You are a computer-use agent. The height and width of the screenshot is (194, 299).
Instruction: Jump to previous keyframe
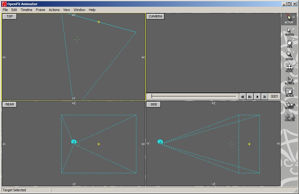(243, 97)
